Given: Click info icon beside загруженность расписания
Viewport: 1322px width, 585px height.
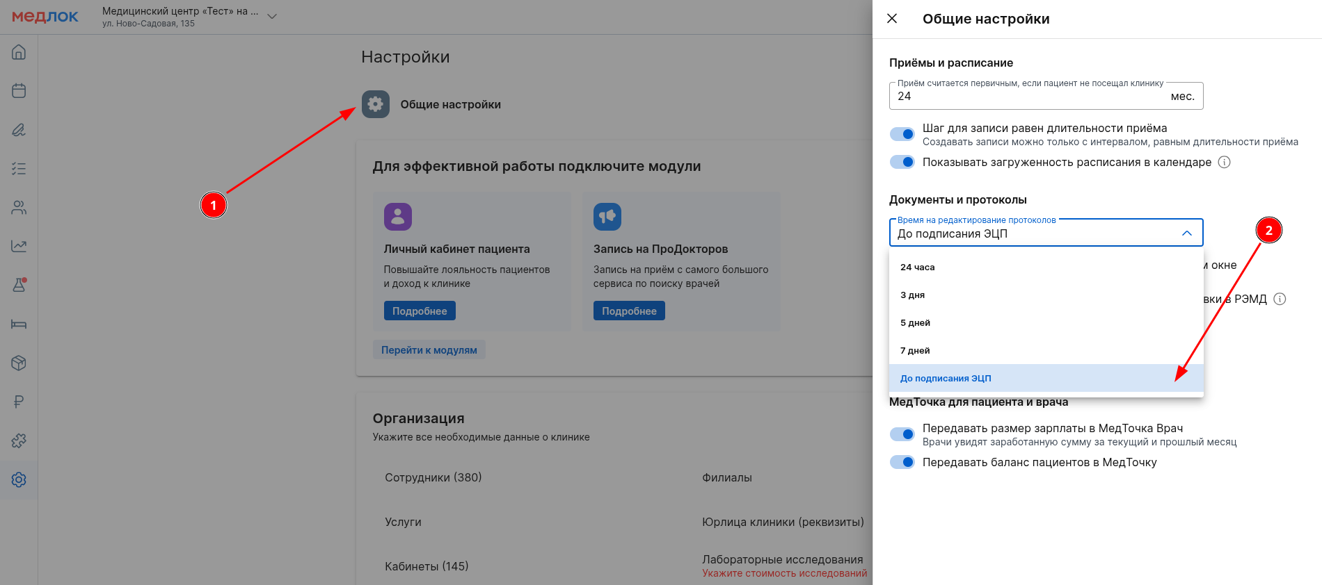Looking at the screenshot, I should (1225, 162).
